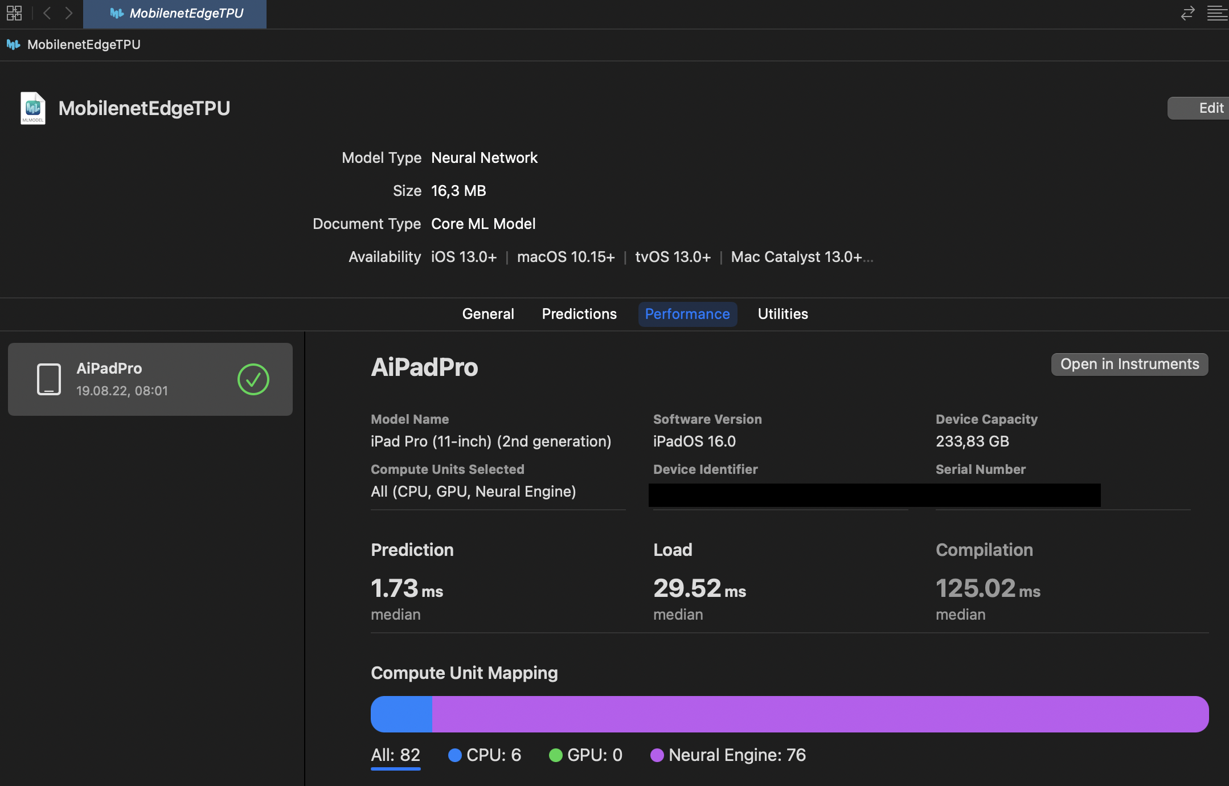Click the green checkmark on AiPadPro report
Viewport: 1229px width, 786px height.
coord(253,379)
